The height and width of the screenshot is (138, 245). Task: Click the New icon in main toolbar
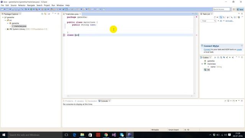pyautogui.click(x=2, y=9)
